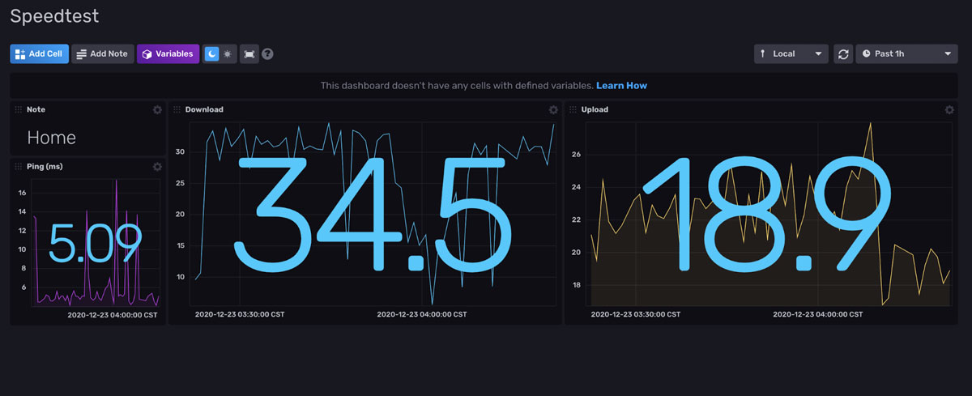Switch to dark mode moon icon

(x=211, y=54)
